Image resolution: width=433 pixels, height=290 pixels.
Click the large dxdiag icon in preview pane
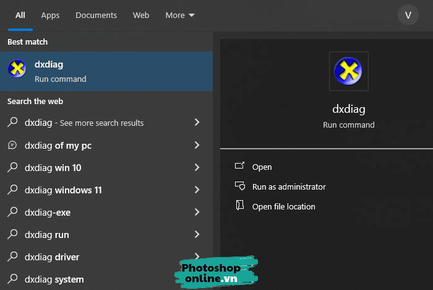[348, 71]
